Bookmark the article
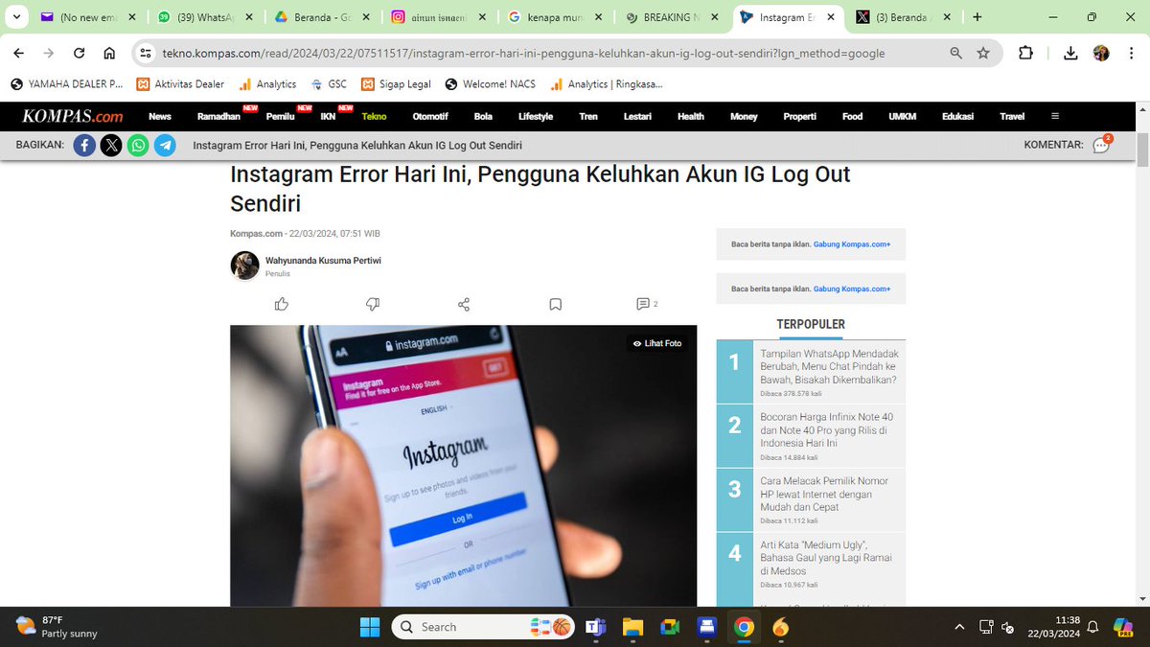 click(555, 304)
